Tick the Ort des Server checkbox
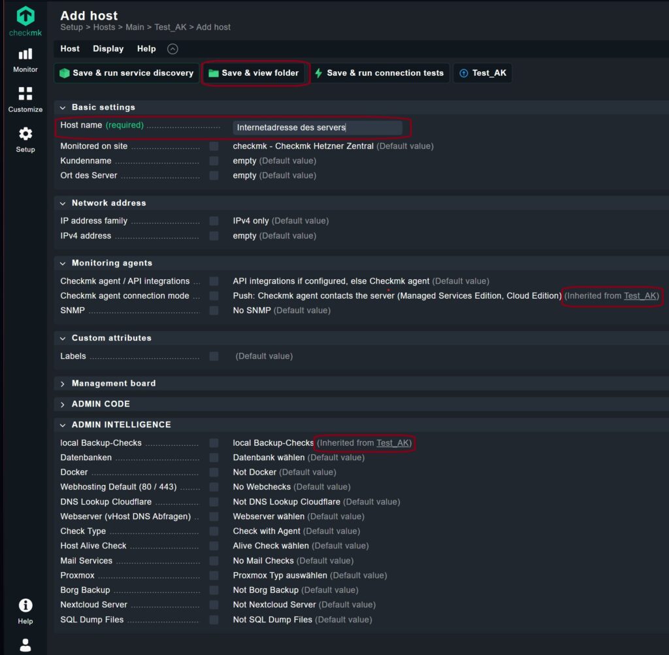 click(214, 175)
